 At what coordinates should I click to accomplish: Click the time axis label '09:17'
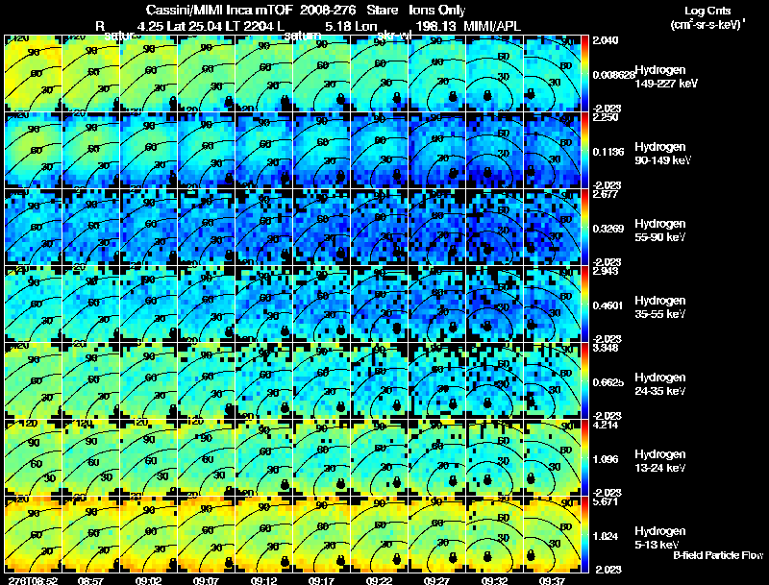tap(321, 580)
